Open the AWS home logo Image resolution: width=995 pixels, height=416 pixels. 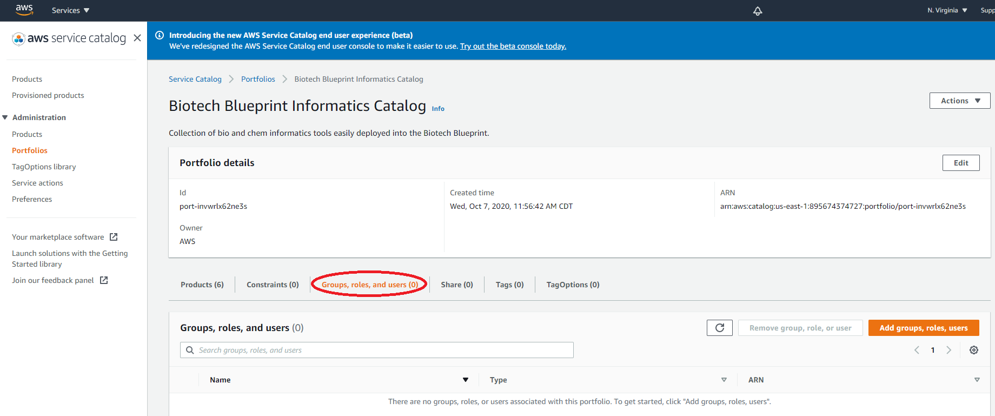(24, 10)
